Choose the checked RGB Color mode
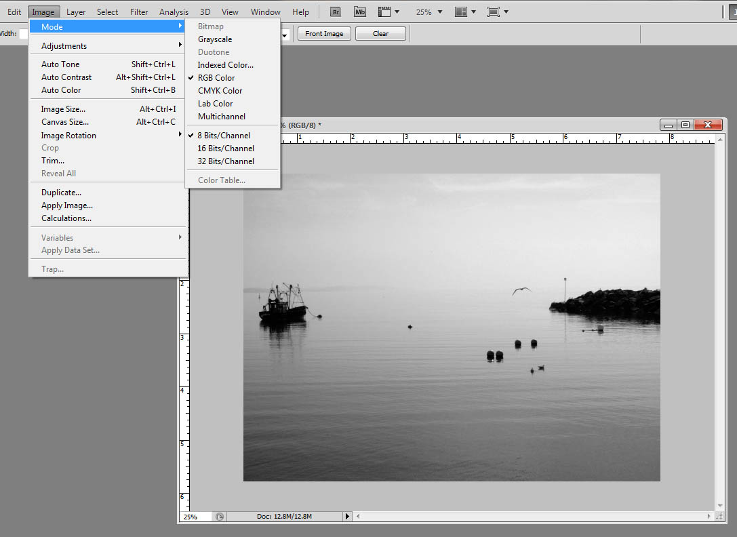The image size is (737, 537). (x=216, y=78)
